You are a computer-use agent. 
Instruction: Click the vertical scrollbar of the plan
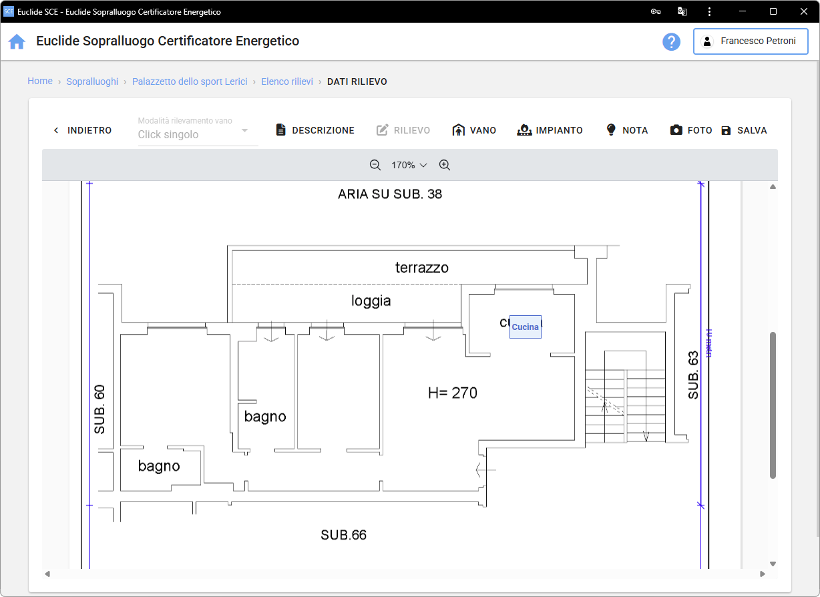click(x=773, y=405)
